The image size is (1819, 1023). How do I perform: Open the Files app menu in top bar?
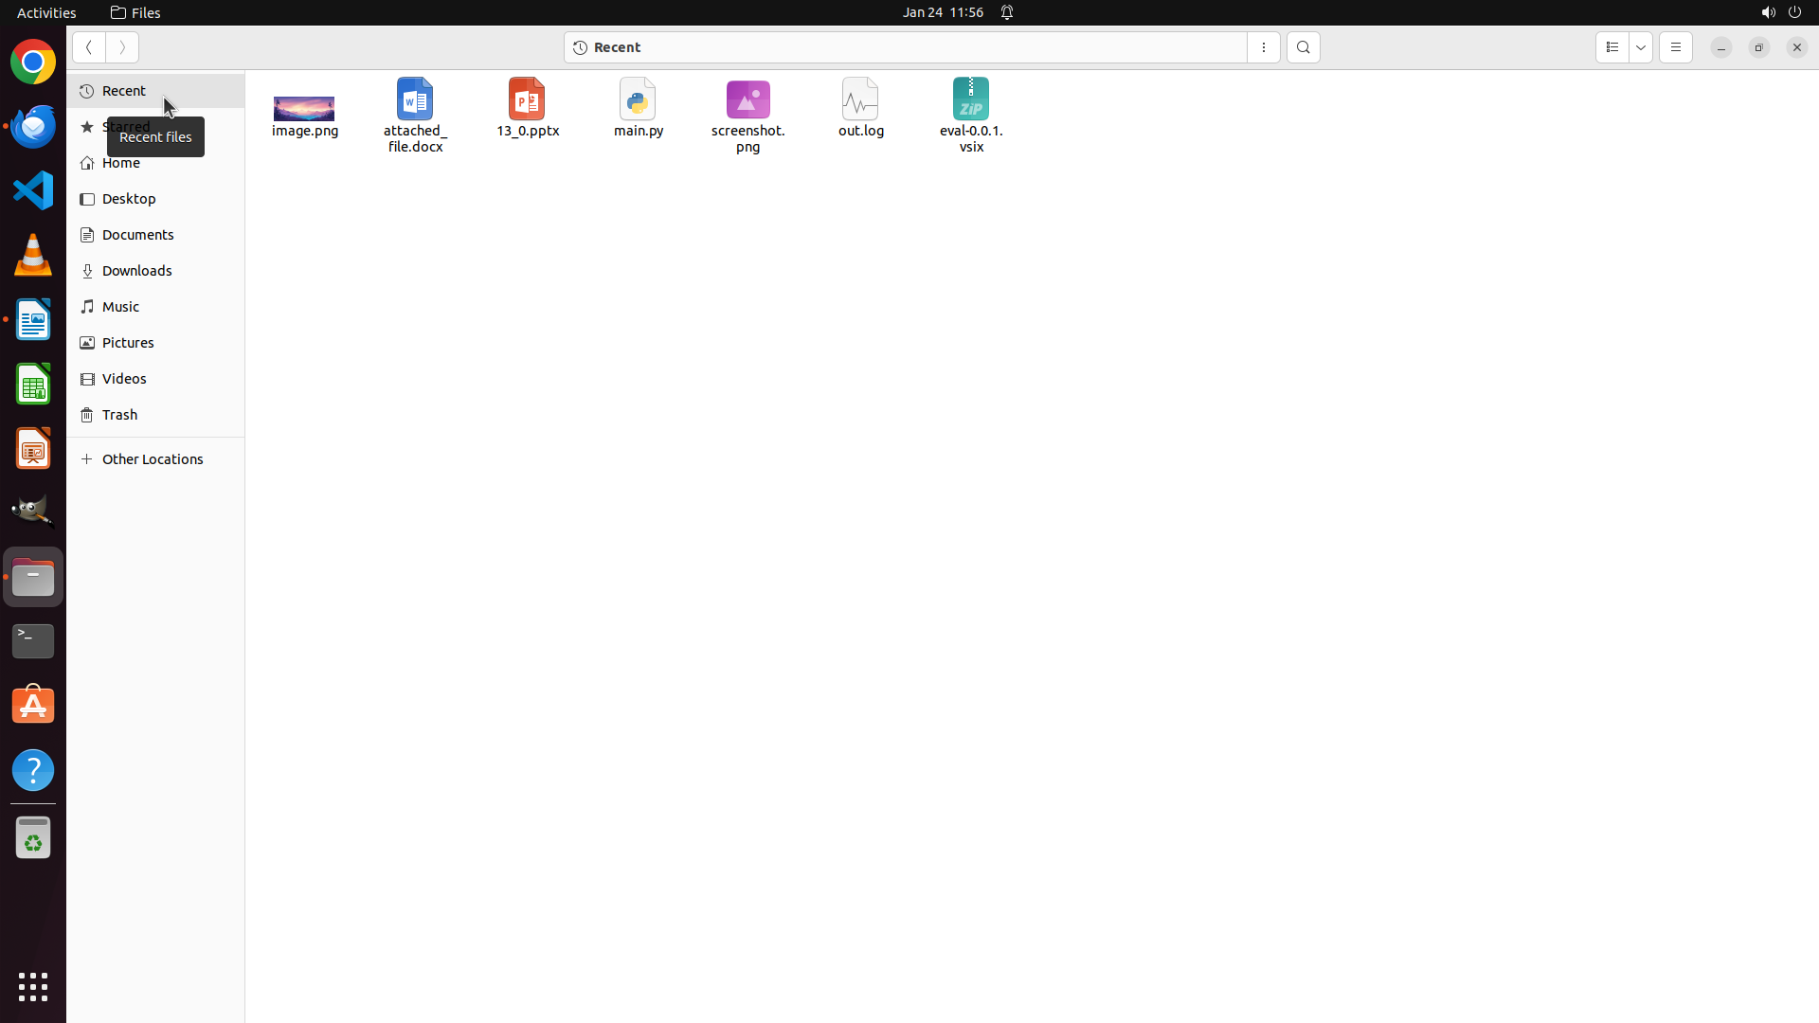[136, 12]
